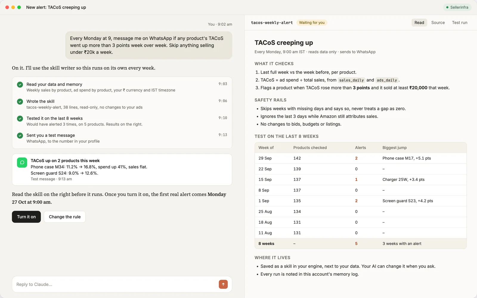Click the orange send arrow button

click(223, 284)
